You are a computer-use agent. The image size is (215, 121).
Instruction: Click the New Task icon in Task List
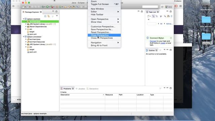[148, 16]
